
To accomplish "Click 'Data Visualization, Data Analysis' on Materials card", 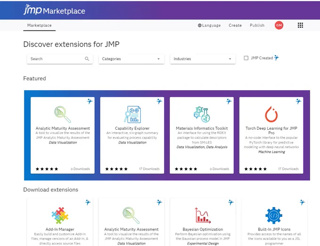I will tap(202, 147).
